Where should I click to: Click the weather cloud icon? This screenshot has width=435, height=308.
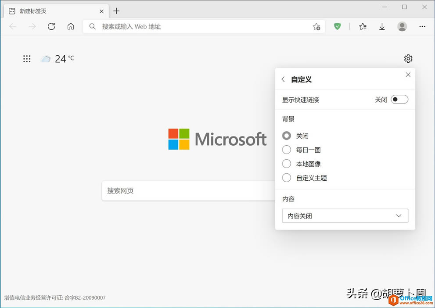[46, 59]
